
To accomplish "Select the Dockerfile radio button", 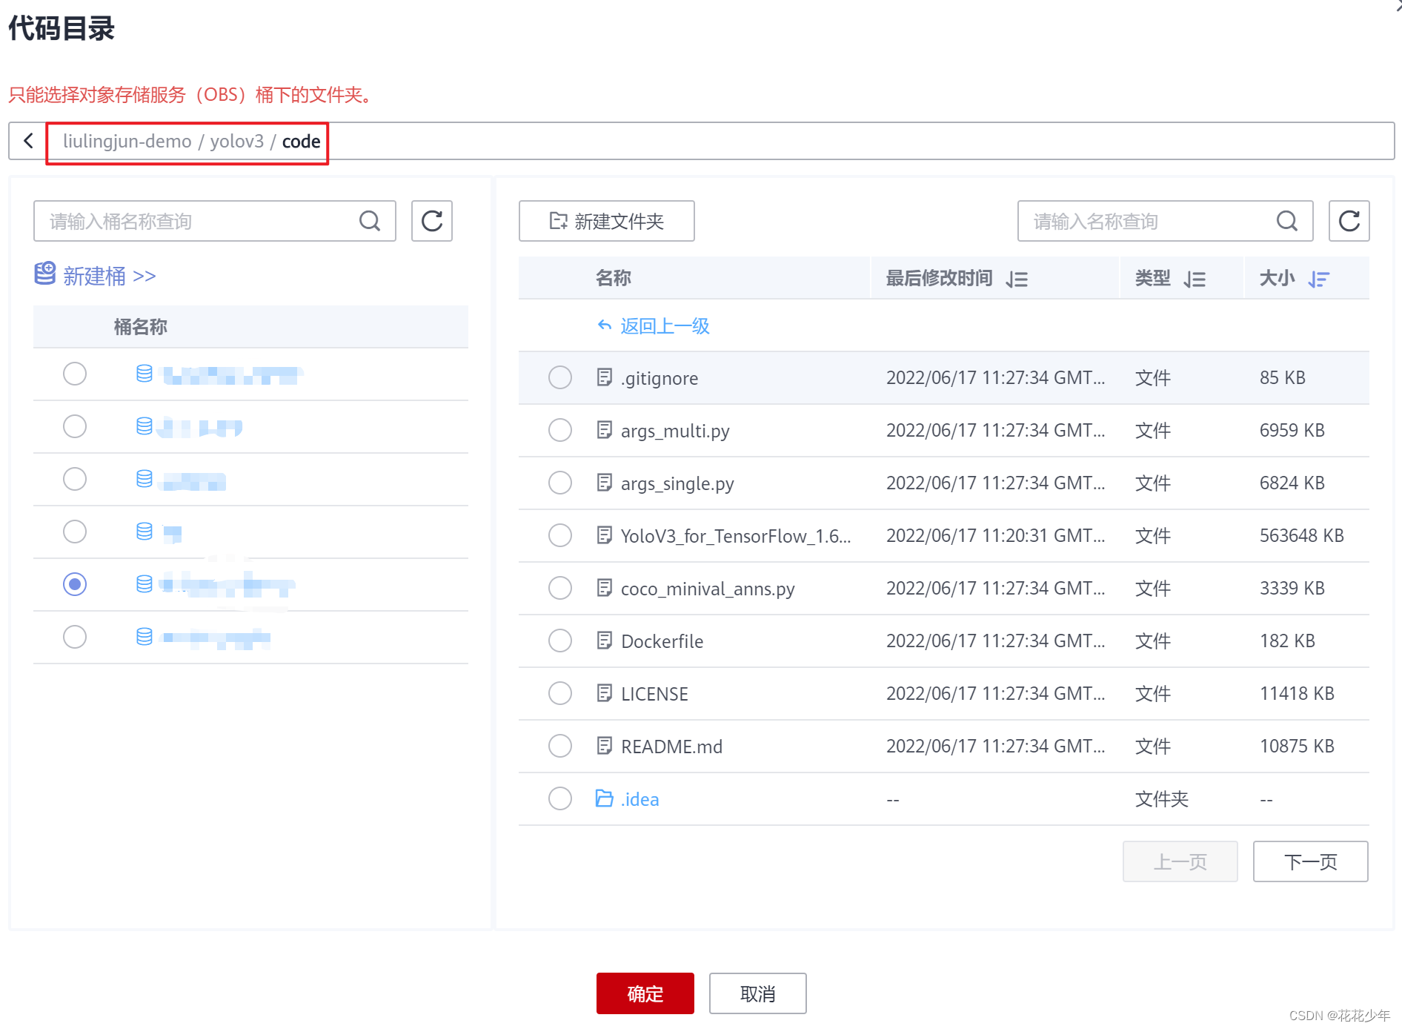I will 560,641.
